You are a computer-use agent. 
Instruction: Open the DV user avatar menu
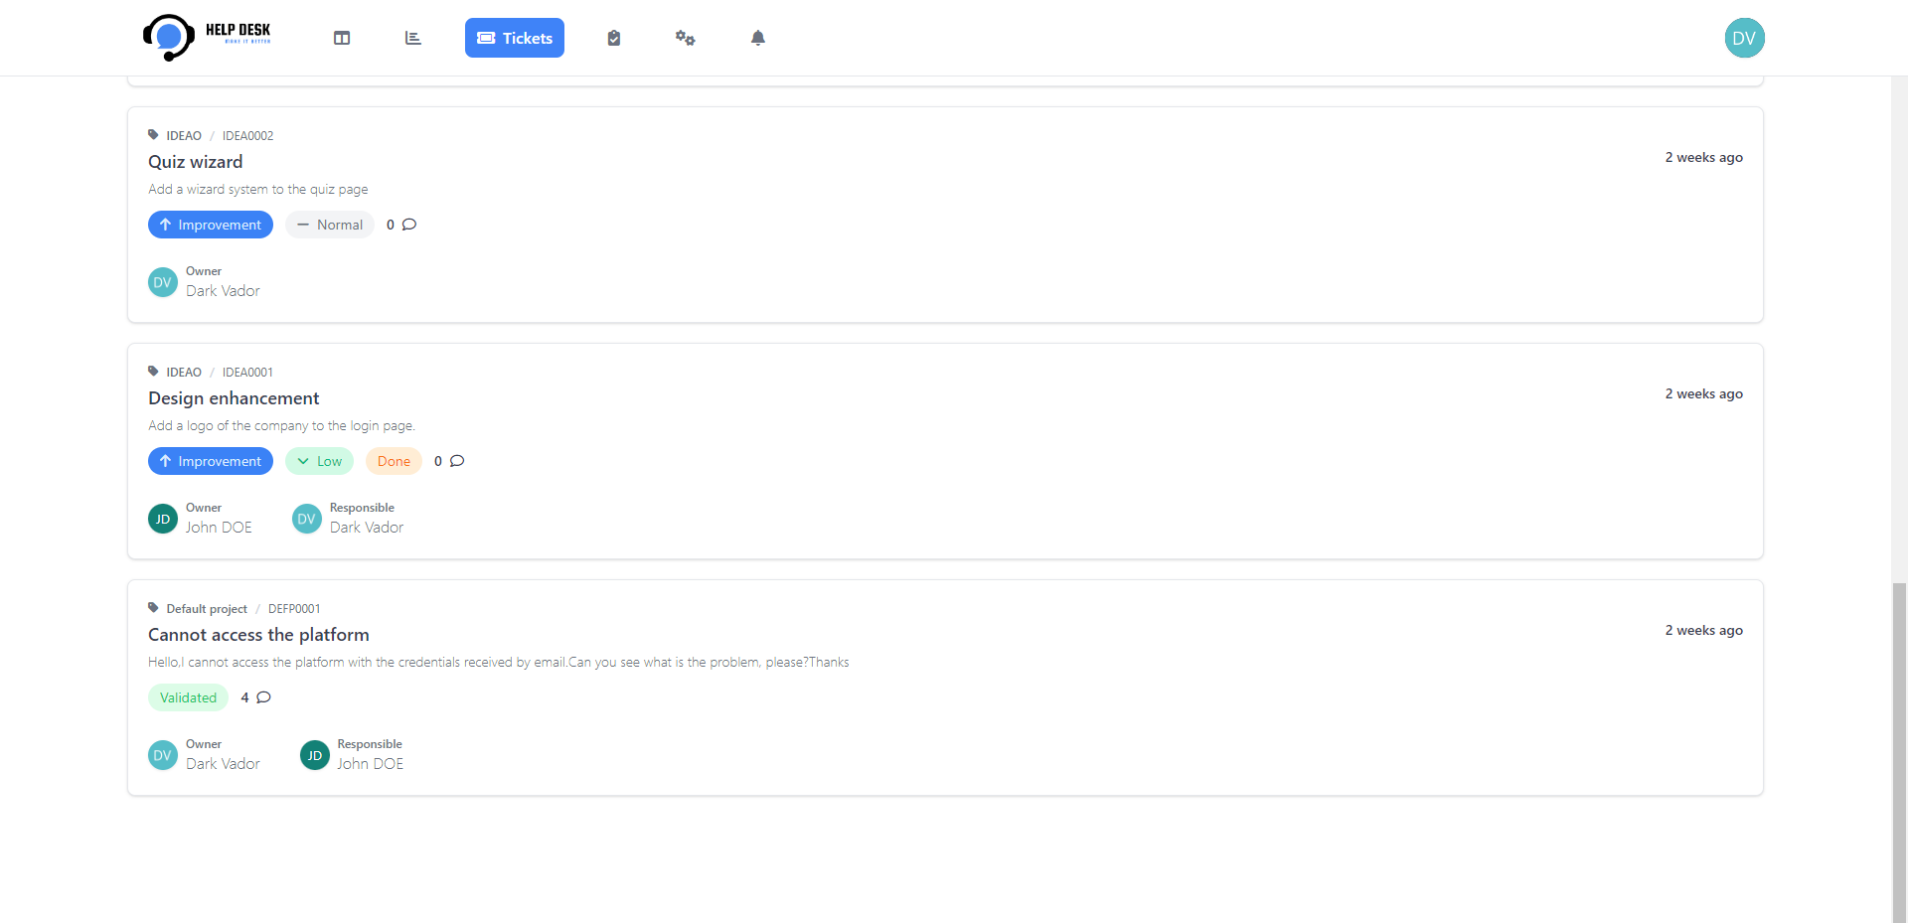1744,38
